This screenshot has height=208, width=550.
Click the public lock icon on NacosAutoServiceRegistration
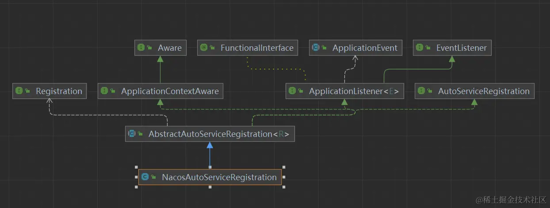pos(154,177)
